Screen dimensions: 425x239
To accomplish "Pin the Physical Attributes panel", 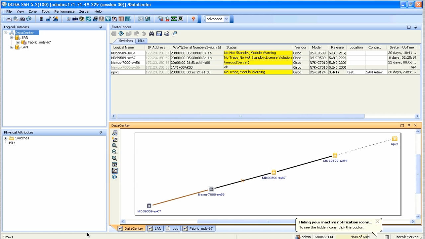I will [x=101, y=132].
